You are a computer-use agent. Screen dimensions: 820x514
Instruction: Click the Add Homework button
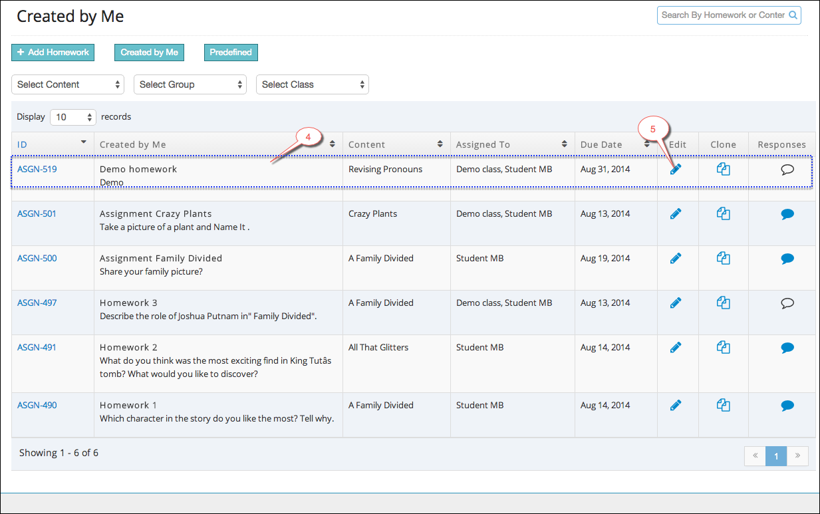pyautogui.click(x=53, y=53)
